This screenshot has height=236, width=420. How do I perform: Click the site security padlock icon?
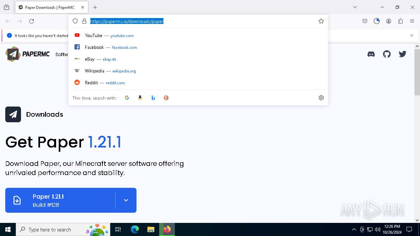pos(84,21)
